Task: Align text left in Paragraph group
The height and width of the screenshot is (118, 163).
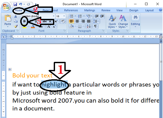Action: [x=71, y=21]
